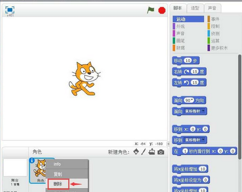Click the blocks palette vertical scrollbar

[x=239, y=107]
